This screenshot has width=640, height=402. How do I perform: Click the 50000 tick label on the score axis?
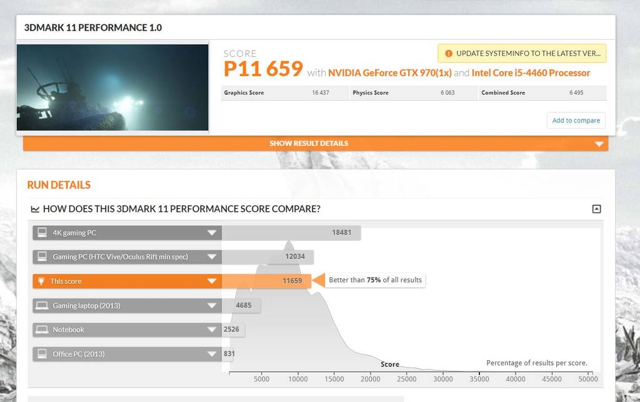pos(587,379)
